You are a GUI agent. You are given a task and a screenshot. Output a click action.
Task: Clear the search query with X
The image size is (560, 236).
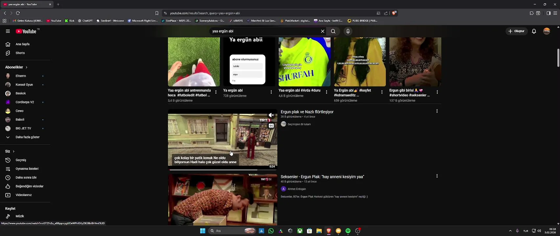pos(323,31)
